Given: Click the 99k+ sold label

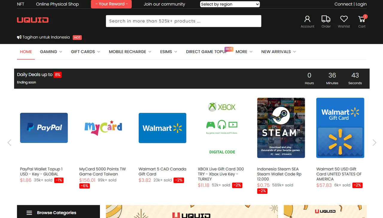Looking at the screenshot, I should (107, 180).
